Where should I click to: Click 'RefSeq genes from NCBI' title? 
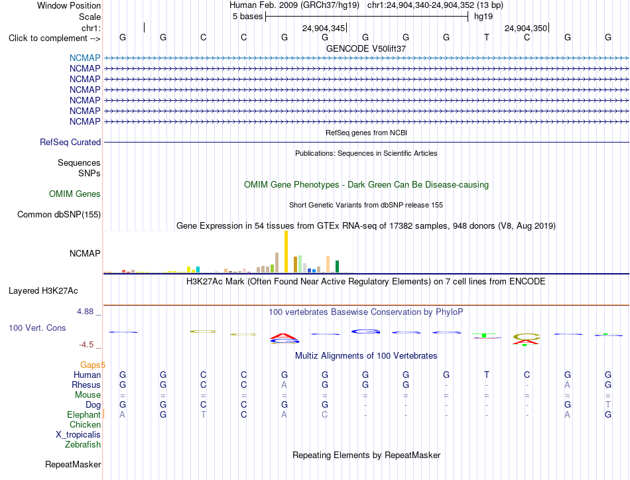click(366, 133)
